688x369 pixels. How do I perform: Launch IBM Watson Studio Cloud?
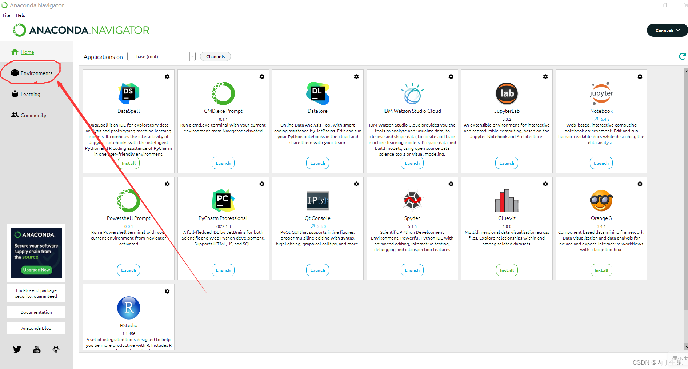pyautogui.click(x=412, y=163)
